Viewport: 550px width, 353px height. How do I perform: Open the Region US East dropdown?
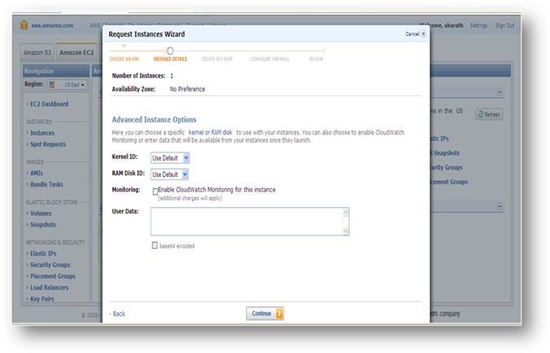click(67, 85)
